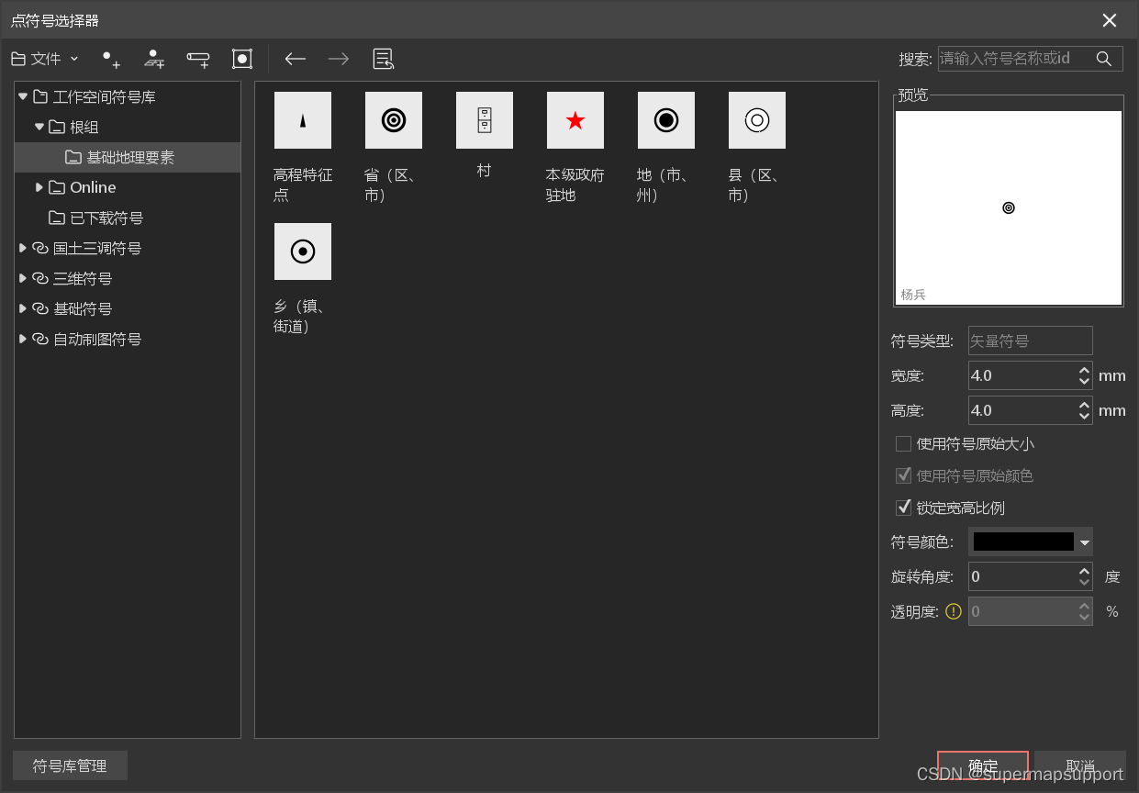Image resolution: width=1139 pixels, height=793 pixels.
Task: Decrease 宽度 with the down stepper
Action: click(x=1085, y=382)
